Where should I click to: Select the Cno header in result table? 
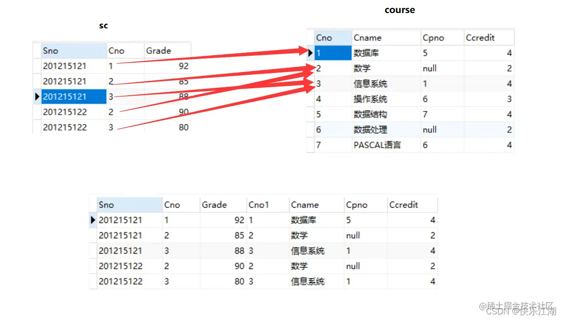click(x=181, y=204)
